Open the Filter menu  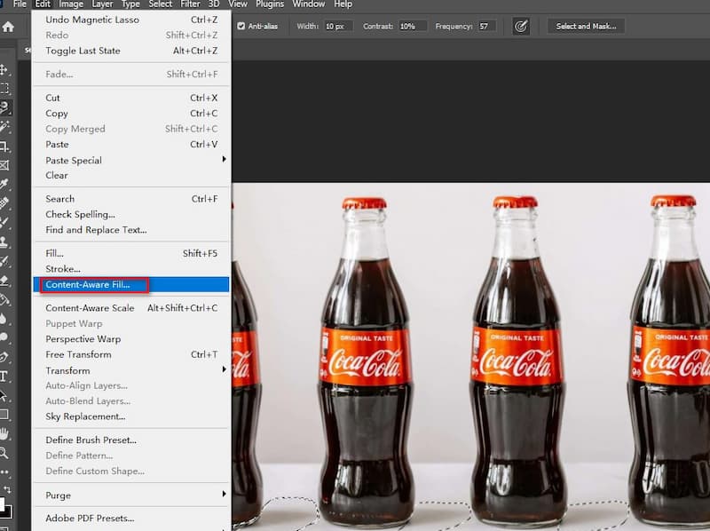[190, 4]
